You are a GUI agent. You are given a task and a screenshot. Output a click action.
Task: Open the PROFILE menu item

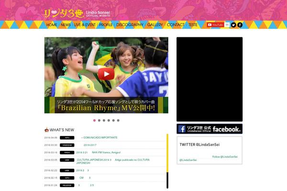[x=106, y=25]
